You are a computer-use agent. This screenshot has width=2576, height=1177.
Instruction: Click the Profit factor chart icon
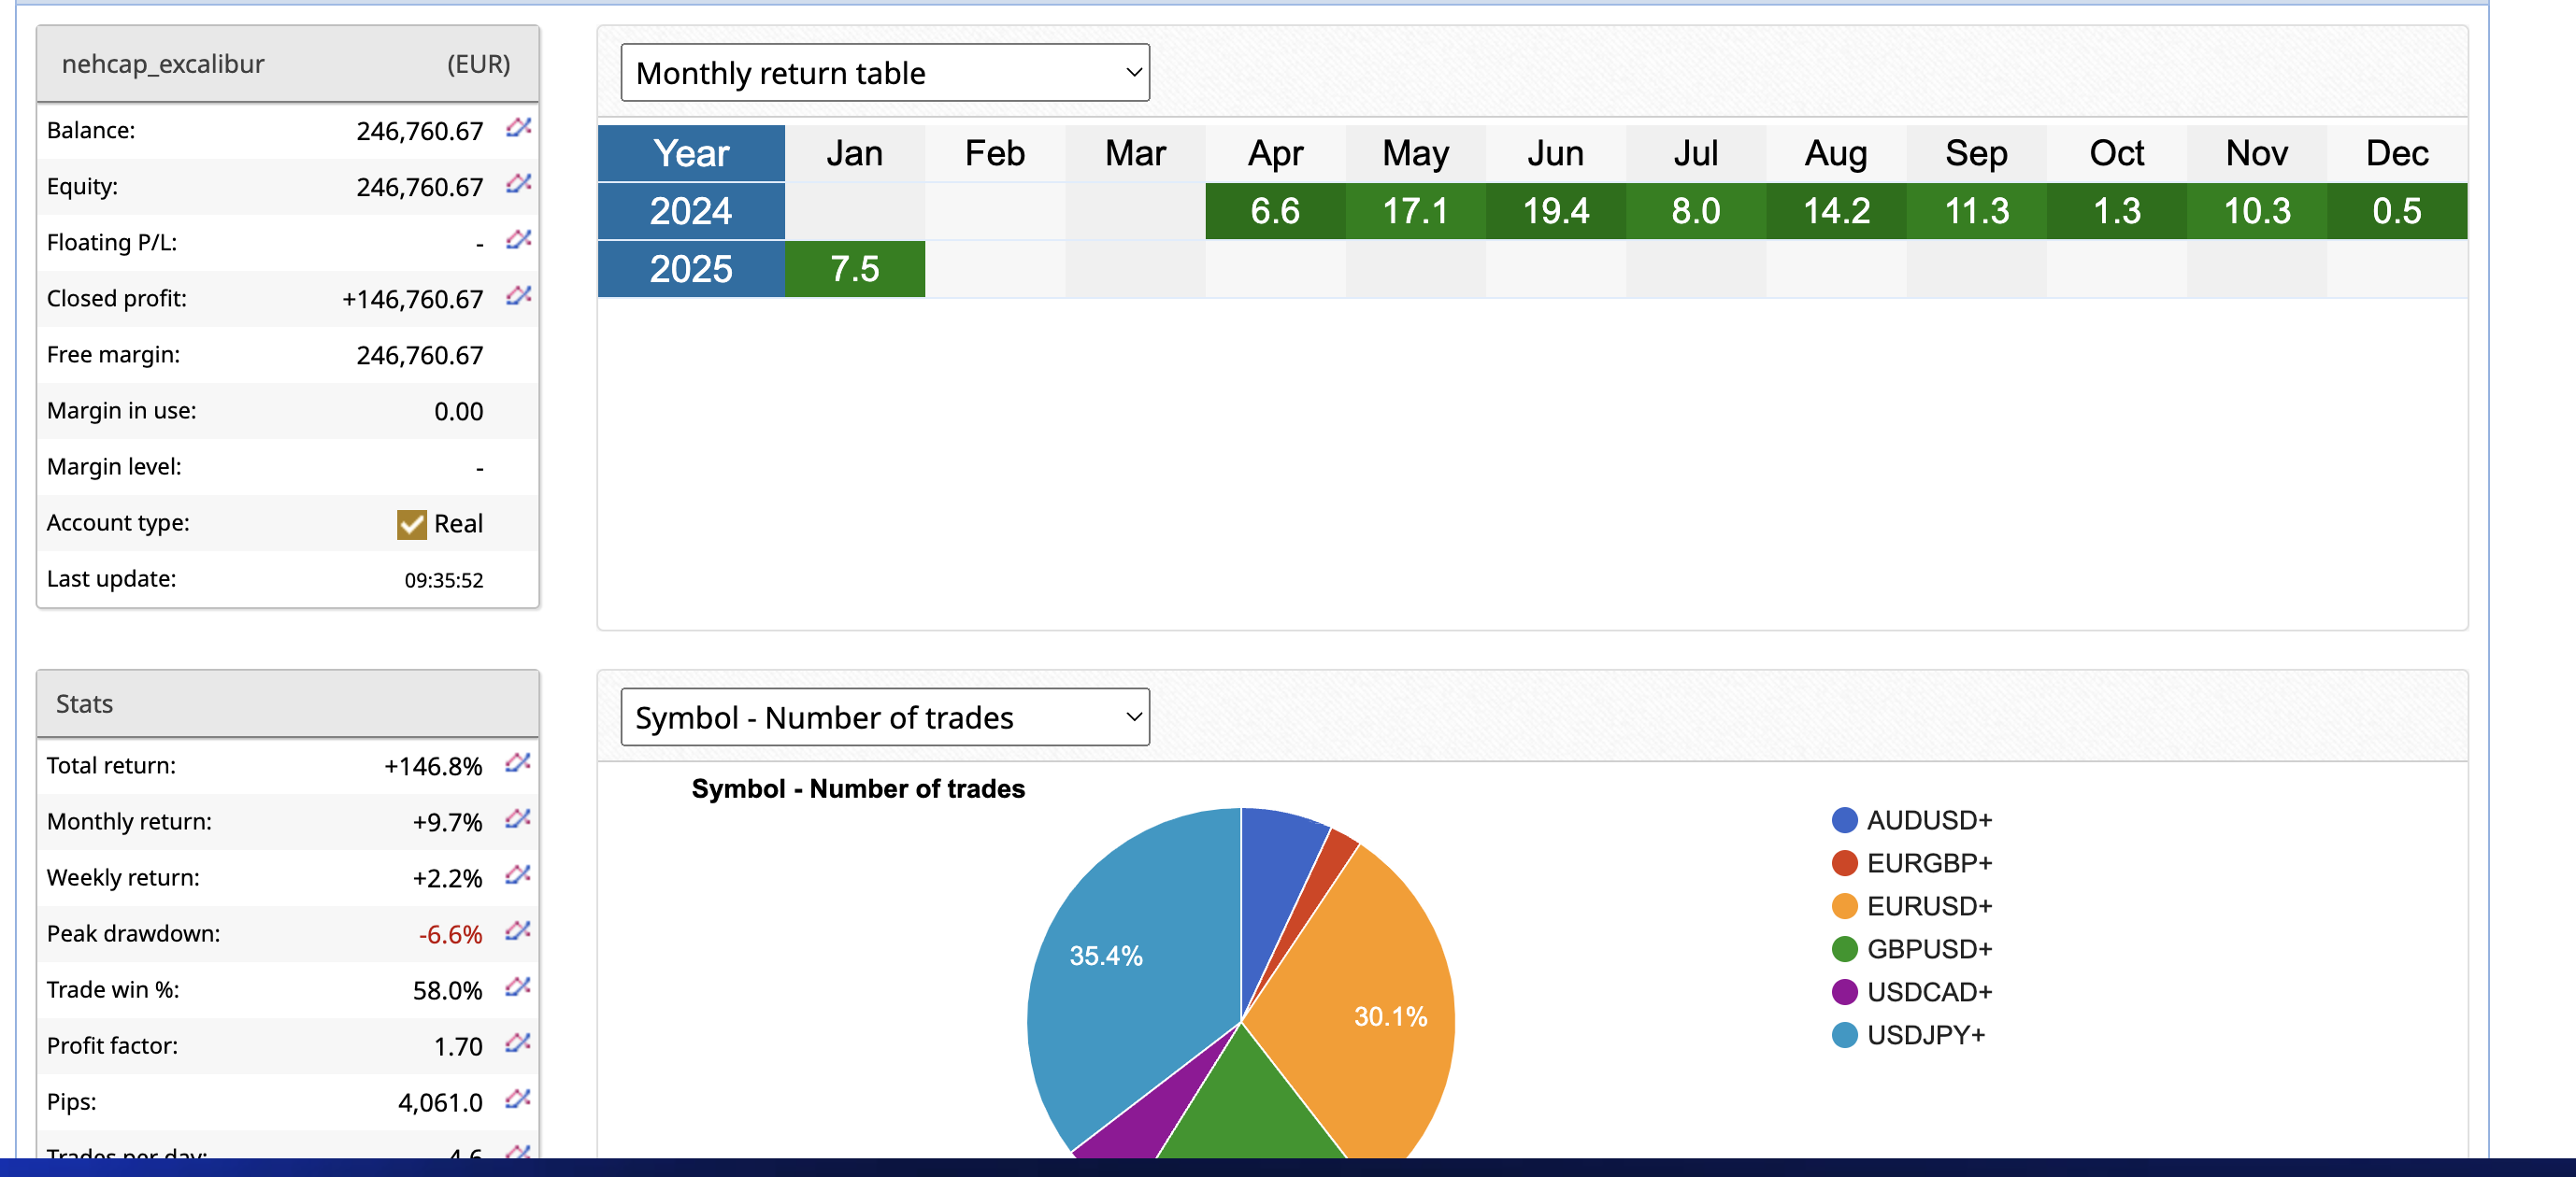pyautogui.click(x=516, y=1043)
